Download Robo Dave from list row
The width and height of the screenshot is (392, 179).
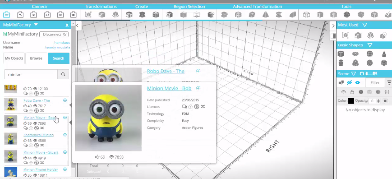tap(65, 100)
